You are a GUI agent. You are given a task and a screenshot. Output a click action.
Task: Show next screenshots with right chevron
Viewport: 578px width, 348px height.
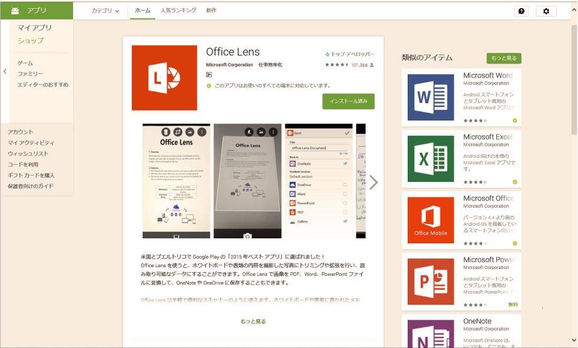[373, 182]
